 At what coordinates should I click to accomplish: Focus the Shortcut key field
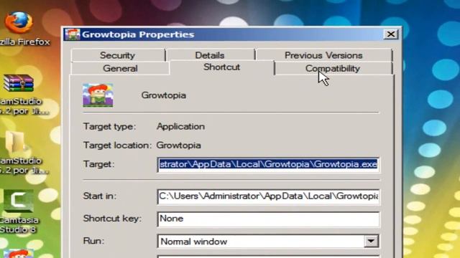pyautogui.click(x=268, y=219)
